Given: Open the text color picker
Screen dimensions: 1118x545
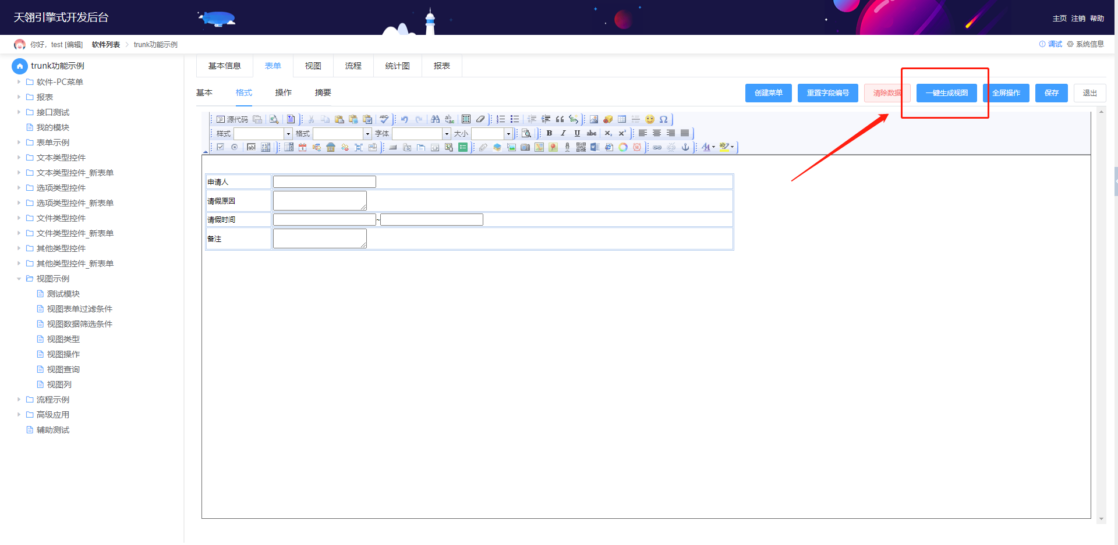Looking at the screenshot, I should [x=708, y=147].
